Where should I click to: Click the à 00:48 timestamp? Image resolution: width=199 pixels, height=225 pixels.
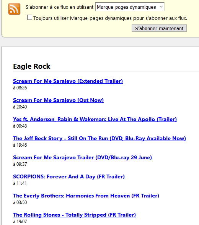(x=20, y=126)
